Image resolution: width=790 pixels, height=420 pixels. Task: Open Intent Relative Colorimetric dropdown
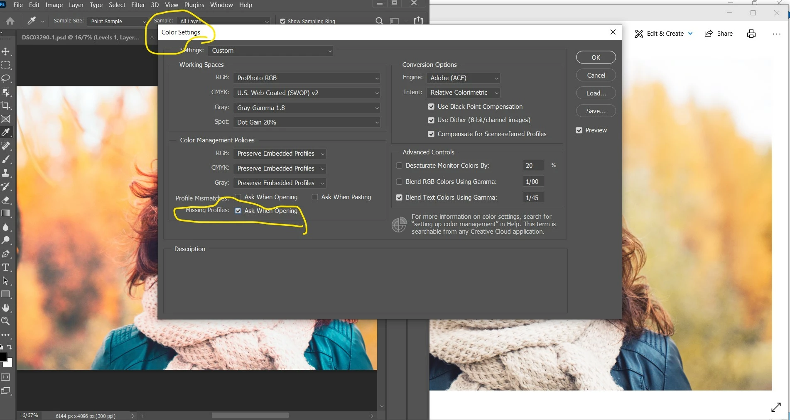tap(463, 93)
